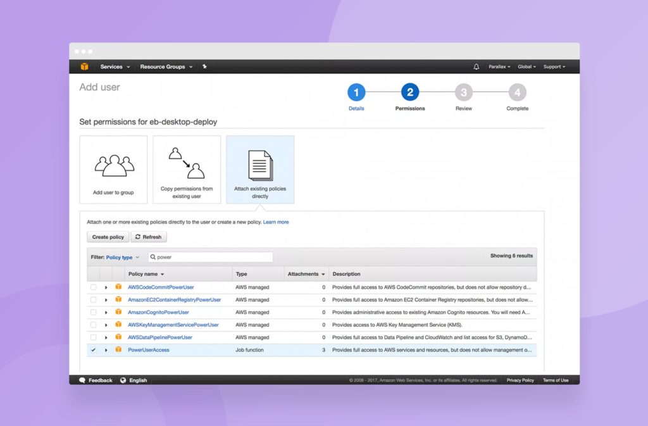Image resolution: width=648 pixels, height=426 pixels.
Task: Expand the AmazonCognitoPowerUser policy row
Action: (x=106, y=312)
